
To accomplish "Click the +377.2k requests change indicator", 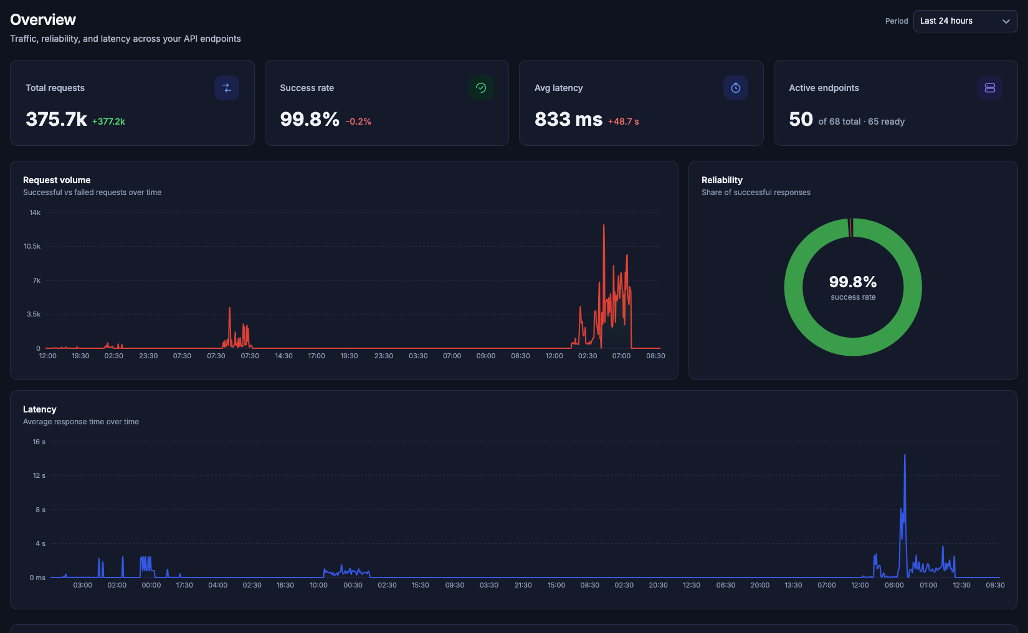I will tap(108, 121).
